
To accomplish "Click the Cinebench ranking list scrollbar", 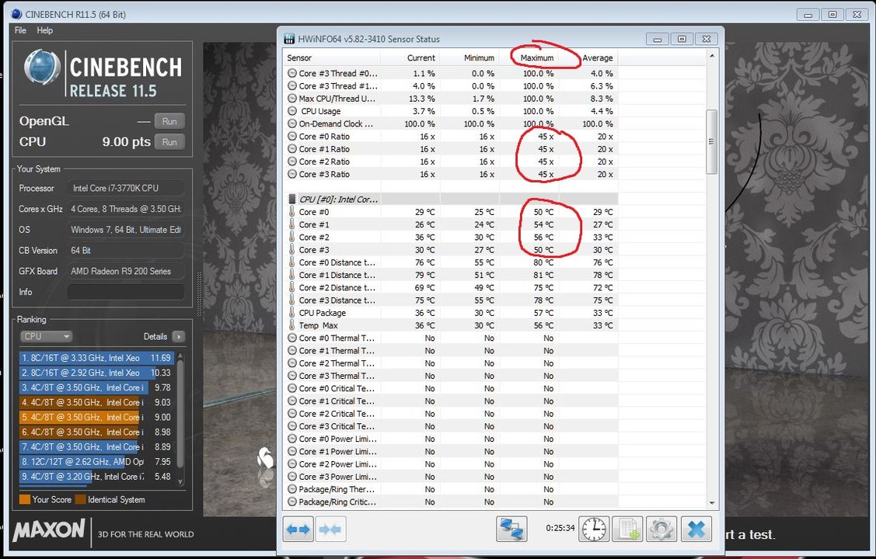I will 180,413.
